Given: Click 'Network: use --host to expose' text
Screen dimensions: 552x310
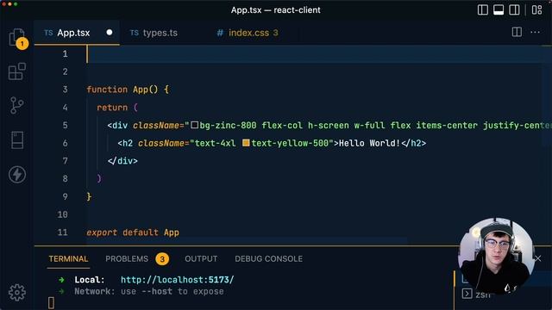Looking at the screenshot, I should pyautogui.click(x=149, y=291).
